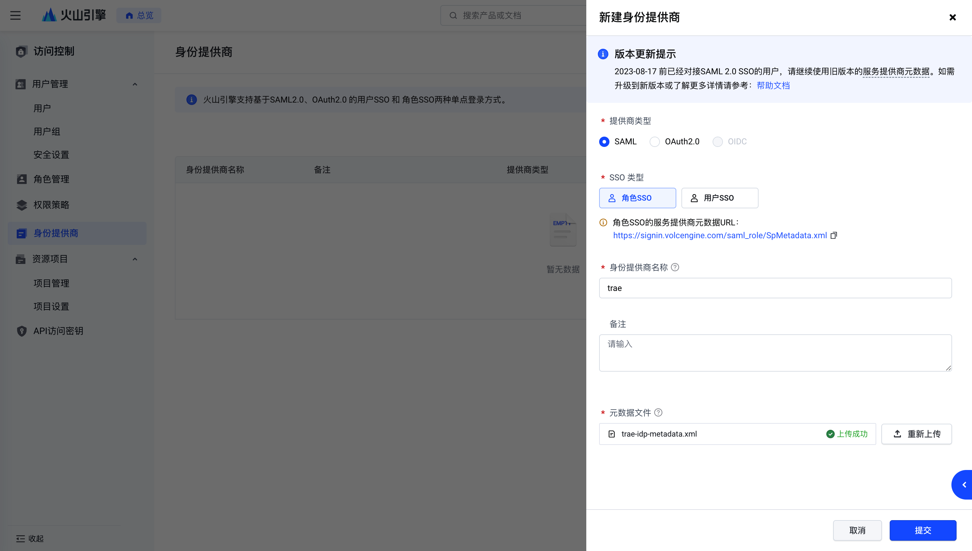Open 安全设置 in the sidebar

click(51, 155)
